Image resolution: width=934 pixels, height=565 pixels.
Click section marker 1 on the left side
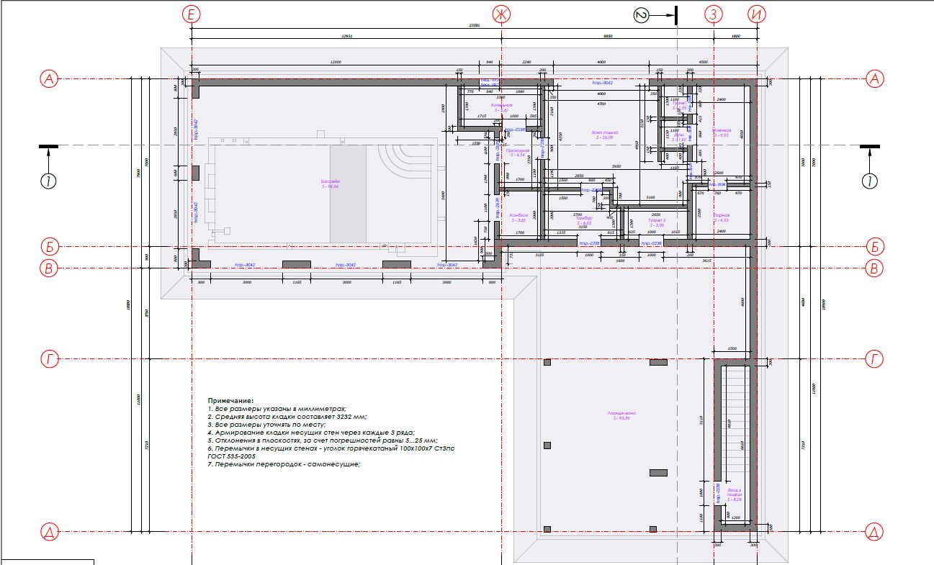point(49,181)
